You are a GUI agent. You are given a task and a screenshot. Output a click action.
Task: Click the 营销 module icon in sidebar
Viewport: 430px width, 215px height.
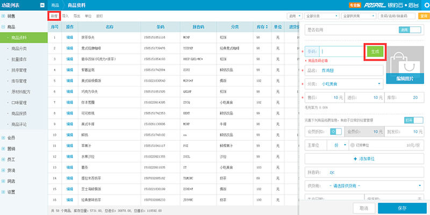click(x=4, y=148)
